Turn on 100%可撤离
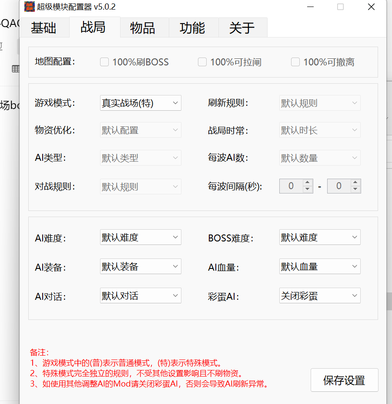The height and width of the screenshot is (404, 392). pyautogui.click(x=295, y=62)
